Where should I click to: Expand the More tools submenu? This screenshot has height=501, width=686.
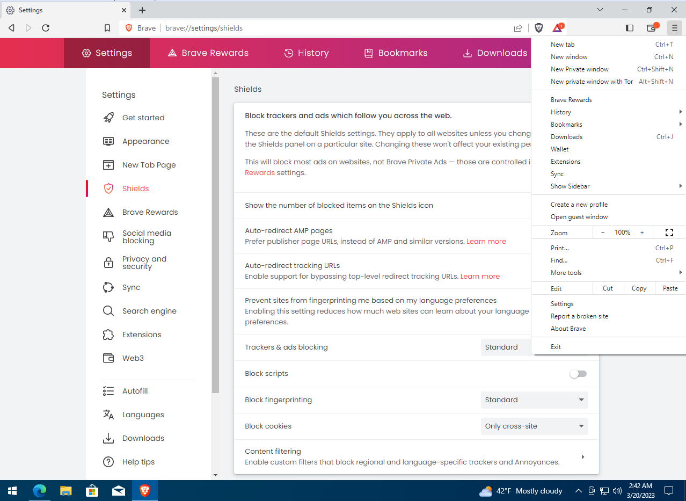click(x=608, y=273)
